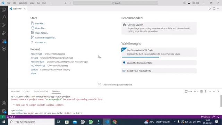Go forward with the navigation arrow

[x=70, y=3]
